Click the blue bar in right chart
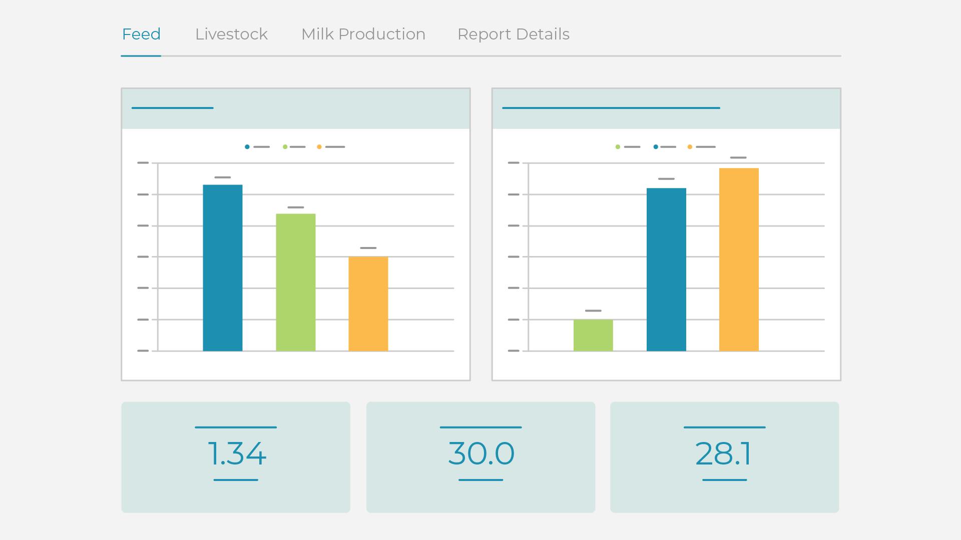The width and height of the screenshot is (961, 540). click(666, 269)
